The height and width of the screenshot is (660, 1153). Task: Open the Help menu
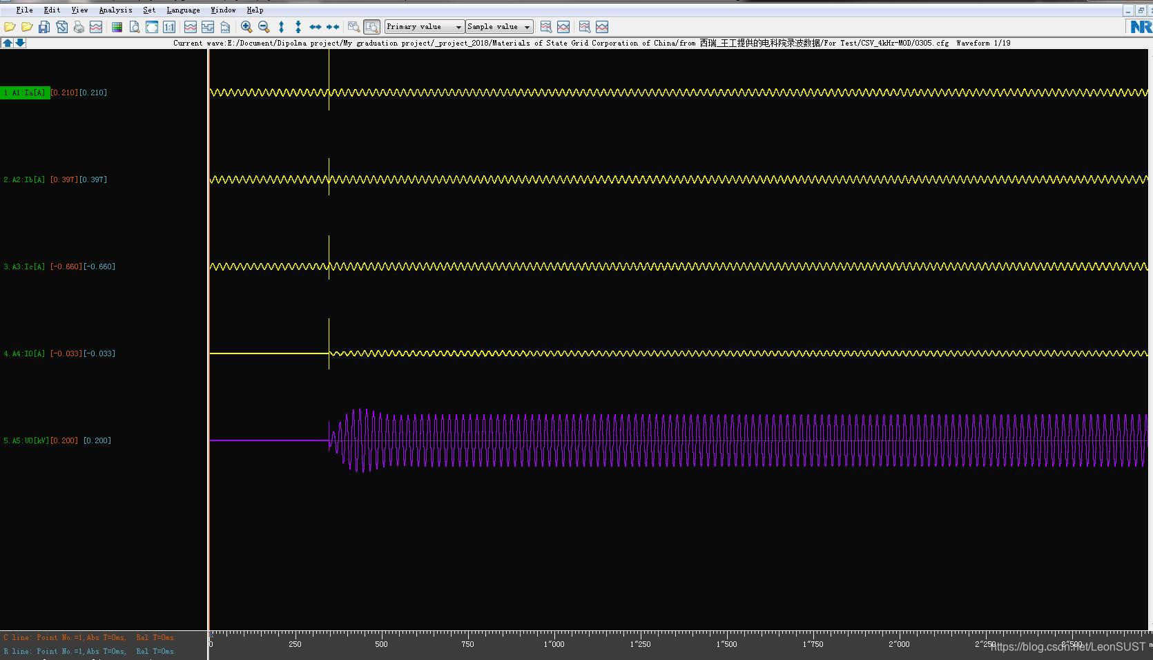[255, 10]
